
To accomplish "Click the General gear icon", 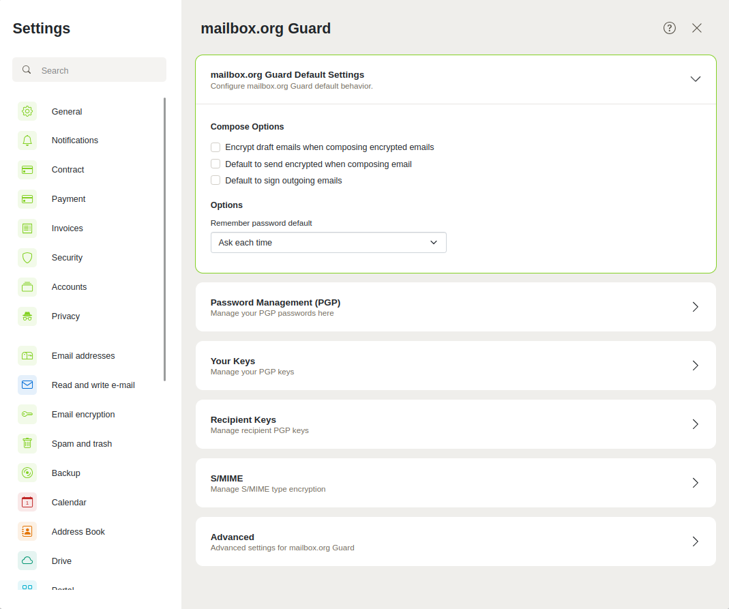I will (27, 112).
